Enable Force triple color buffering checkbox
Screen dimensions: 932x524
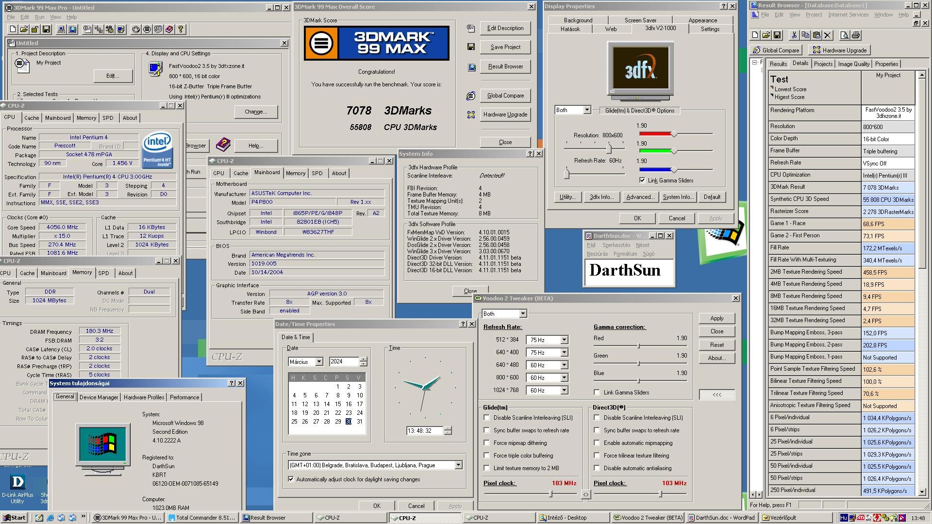[x=486, y=456]
